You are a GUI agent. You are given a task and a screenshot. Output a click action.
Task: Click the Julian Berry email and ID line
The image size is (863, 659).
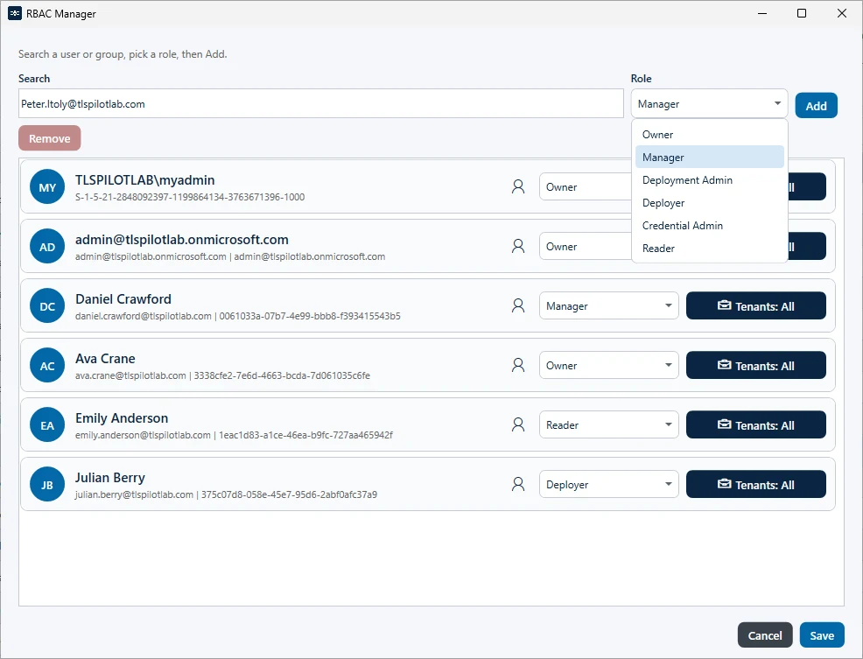click(226, 494)
